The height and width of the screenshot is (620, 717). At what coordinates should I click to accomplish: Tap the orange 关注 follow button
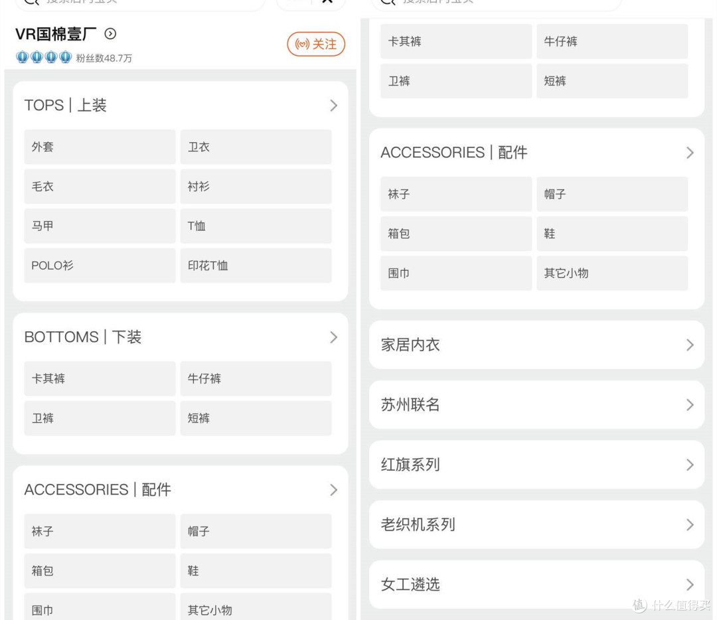316,44
